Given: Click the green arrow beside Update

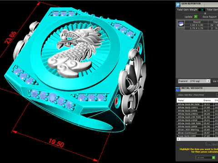Looking at the screenshot, I should (196, 17).
